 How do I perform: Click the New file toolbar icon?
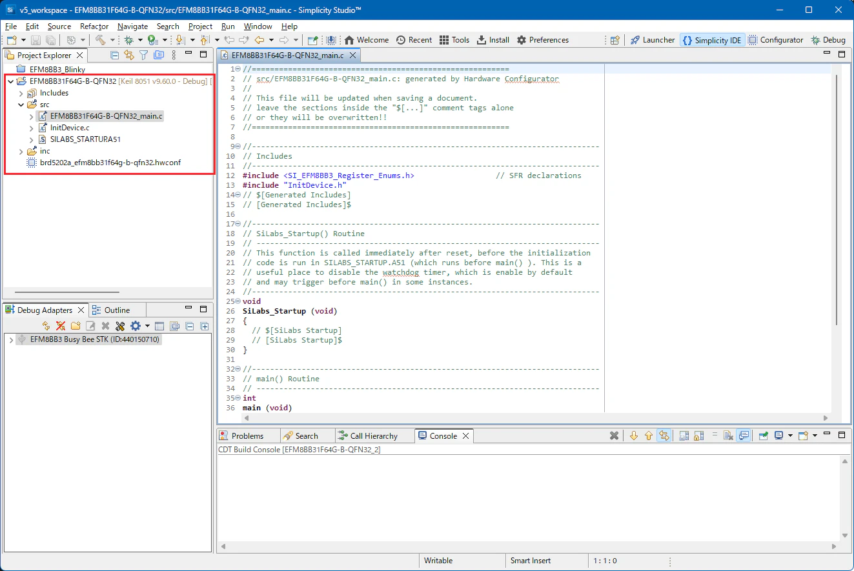click(x=12, y=40)
